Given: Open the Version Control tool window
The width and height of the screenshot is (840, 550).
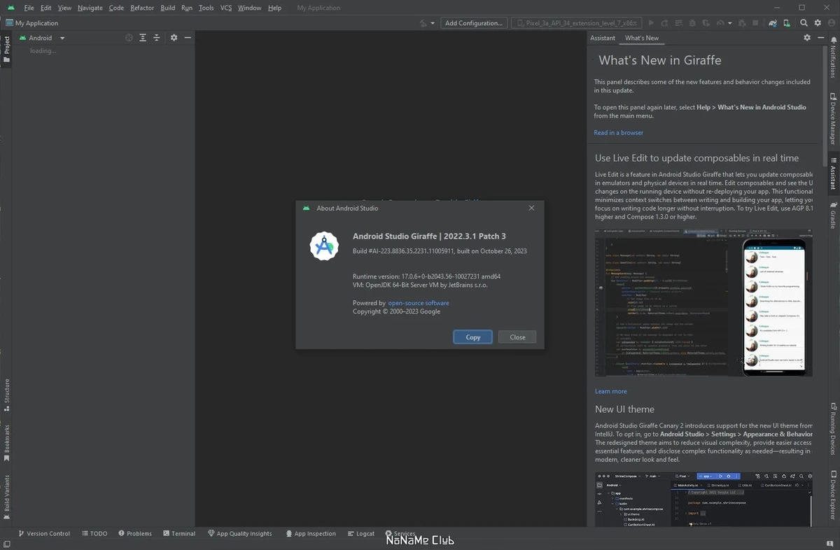Looking at the screenshot, I should pyautogui.click(x=44, y=533).
